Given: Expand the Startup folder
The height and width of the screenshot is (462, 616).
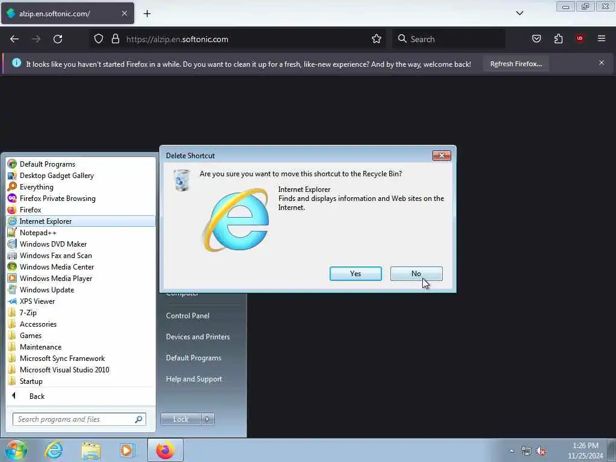Looking at the screenshot, I should tap(81, 381).
